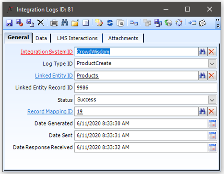The width and height of the screenshot is (224, 174).
Task: Click the circular process flow dots icon
Action: click(179, 23)
